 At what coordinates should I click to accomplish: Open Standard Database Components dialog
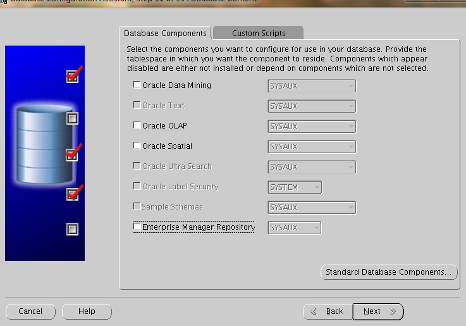pos(389,272)
